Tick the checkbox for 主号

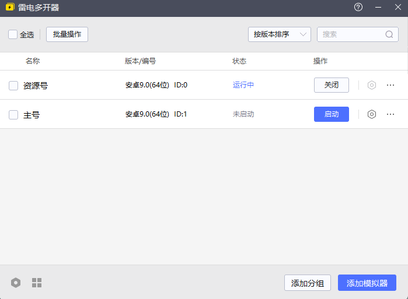click(13, 115)
